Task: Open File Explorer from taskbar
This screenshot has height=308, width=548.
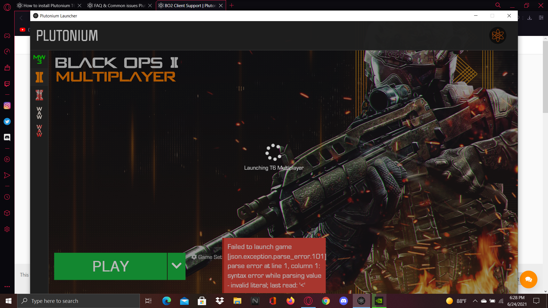Action: [237, 301]
